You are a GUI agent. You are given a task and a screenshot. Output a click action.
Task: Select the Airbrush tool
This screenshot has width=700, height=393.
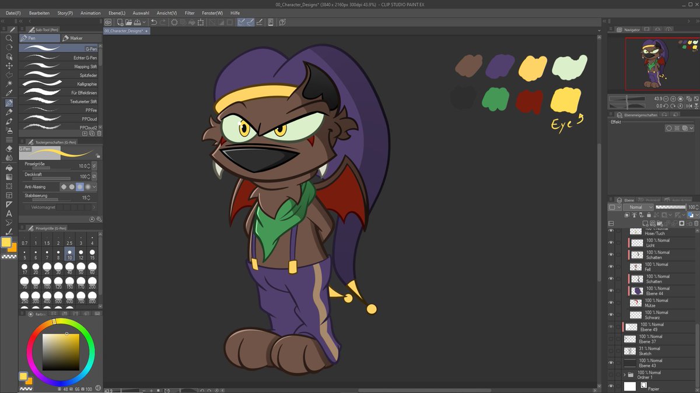9,130
